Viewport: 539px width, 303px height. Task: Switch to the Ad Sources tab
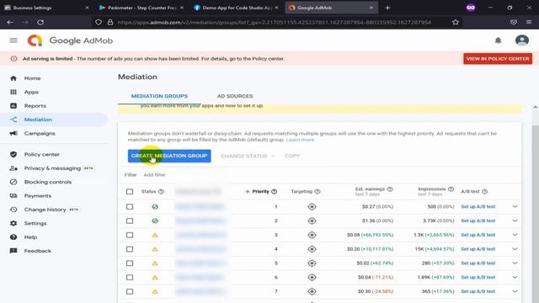(x=235, y=96)
